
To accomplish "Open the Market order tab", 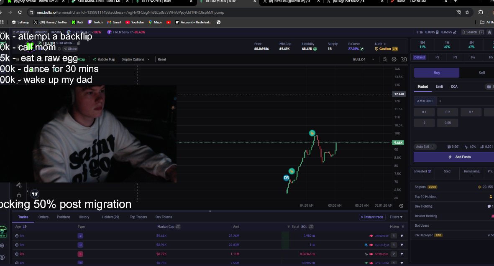I will click(422, 86).
